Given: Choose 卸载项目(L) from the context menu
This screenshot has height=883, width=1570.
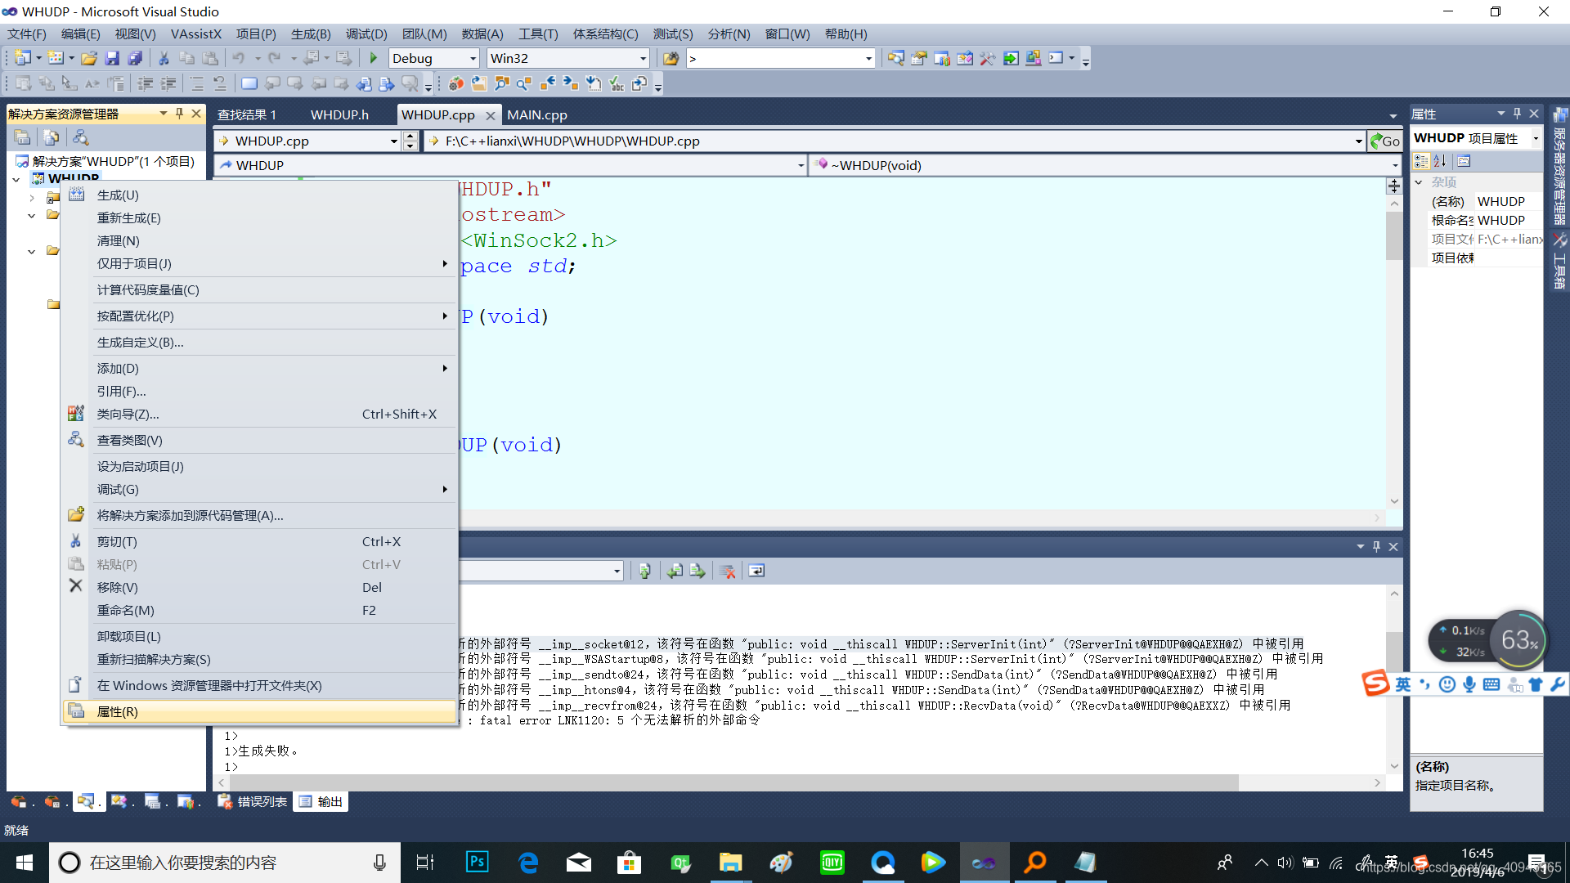Looking at the screenshot, I should tap(260, 637).
